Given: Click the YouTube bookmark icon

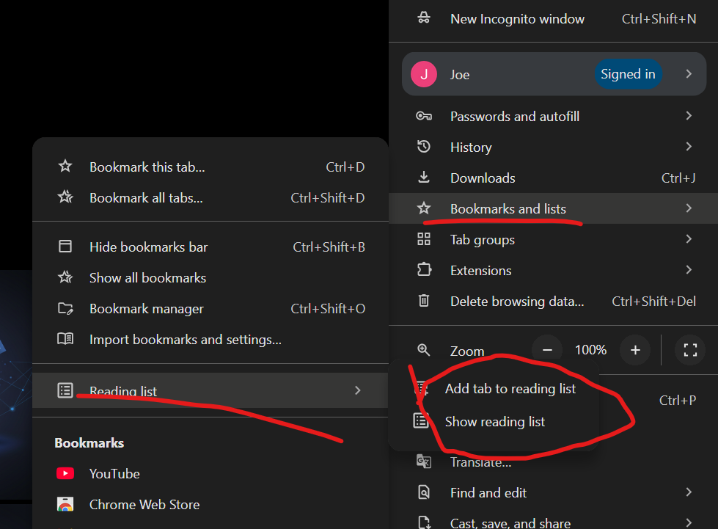Looking at the screenshot, I should tap(65, 474).
